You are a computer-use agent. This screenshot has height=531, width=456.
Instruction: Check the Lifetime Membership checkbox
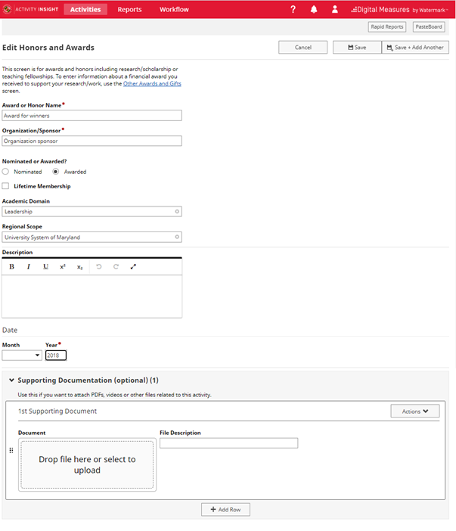pyautogui.click(x=5, y=186)
